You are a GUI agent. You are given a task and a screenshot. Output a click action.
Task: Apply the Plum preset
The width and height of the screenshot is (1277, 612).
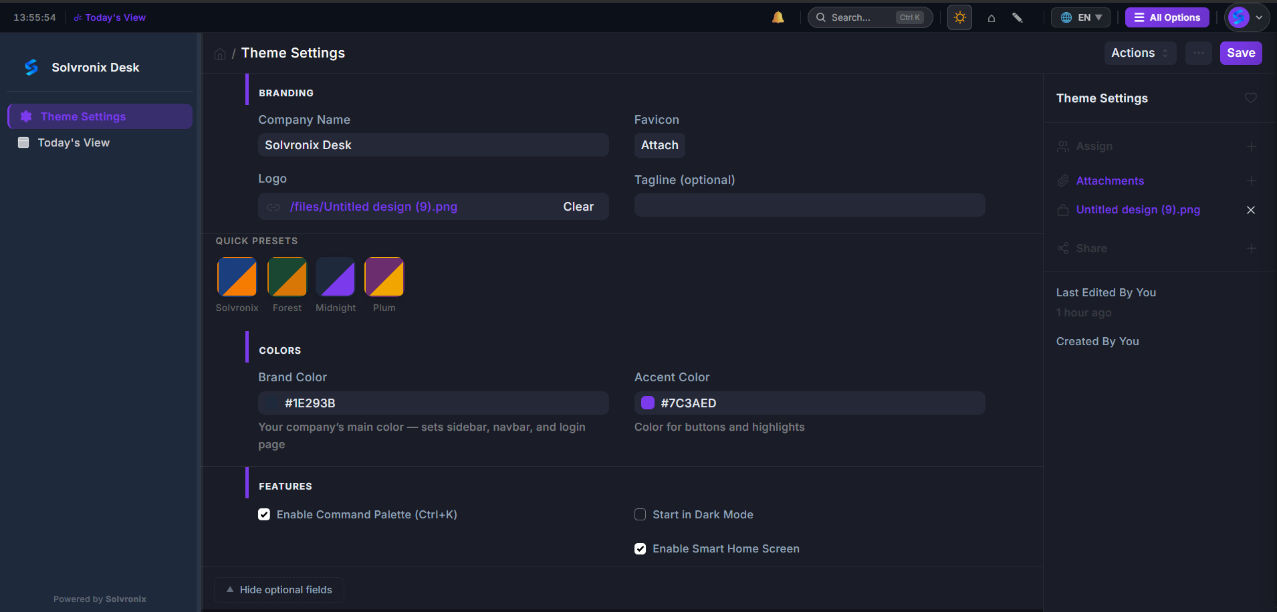[x=384, y=276]
